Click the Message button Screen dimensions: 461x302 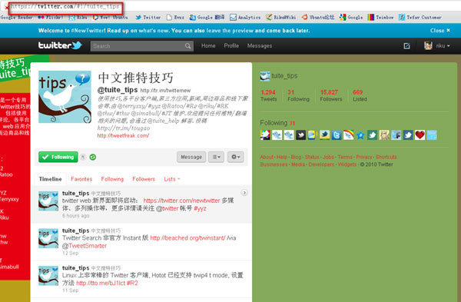191,157
